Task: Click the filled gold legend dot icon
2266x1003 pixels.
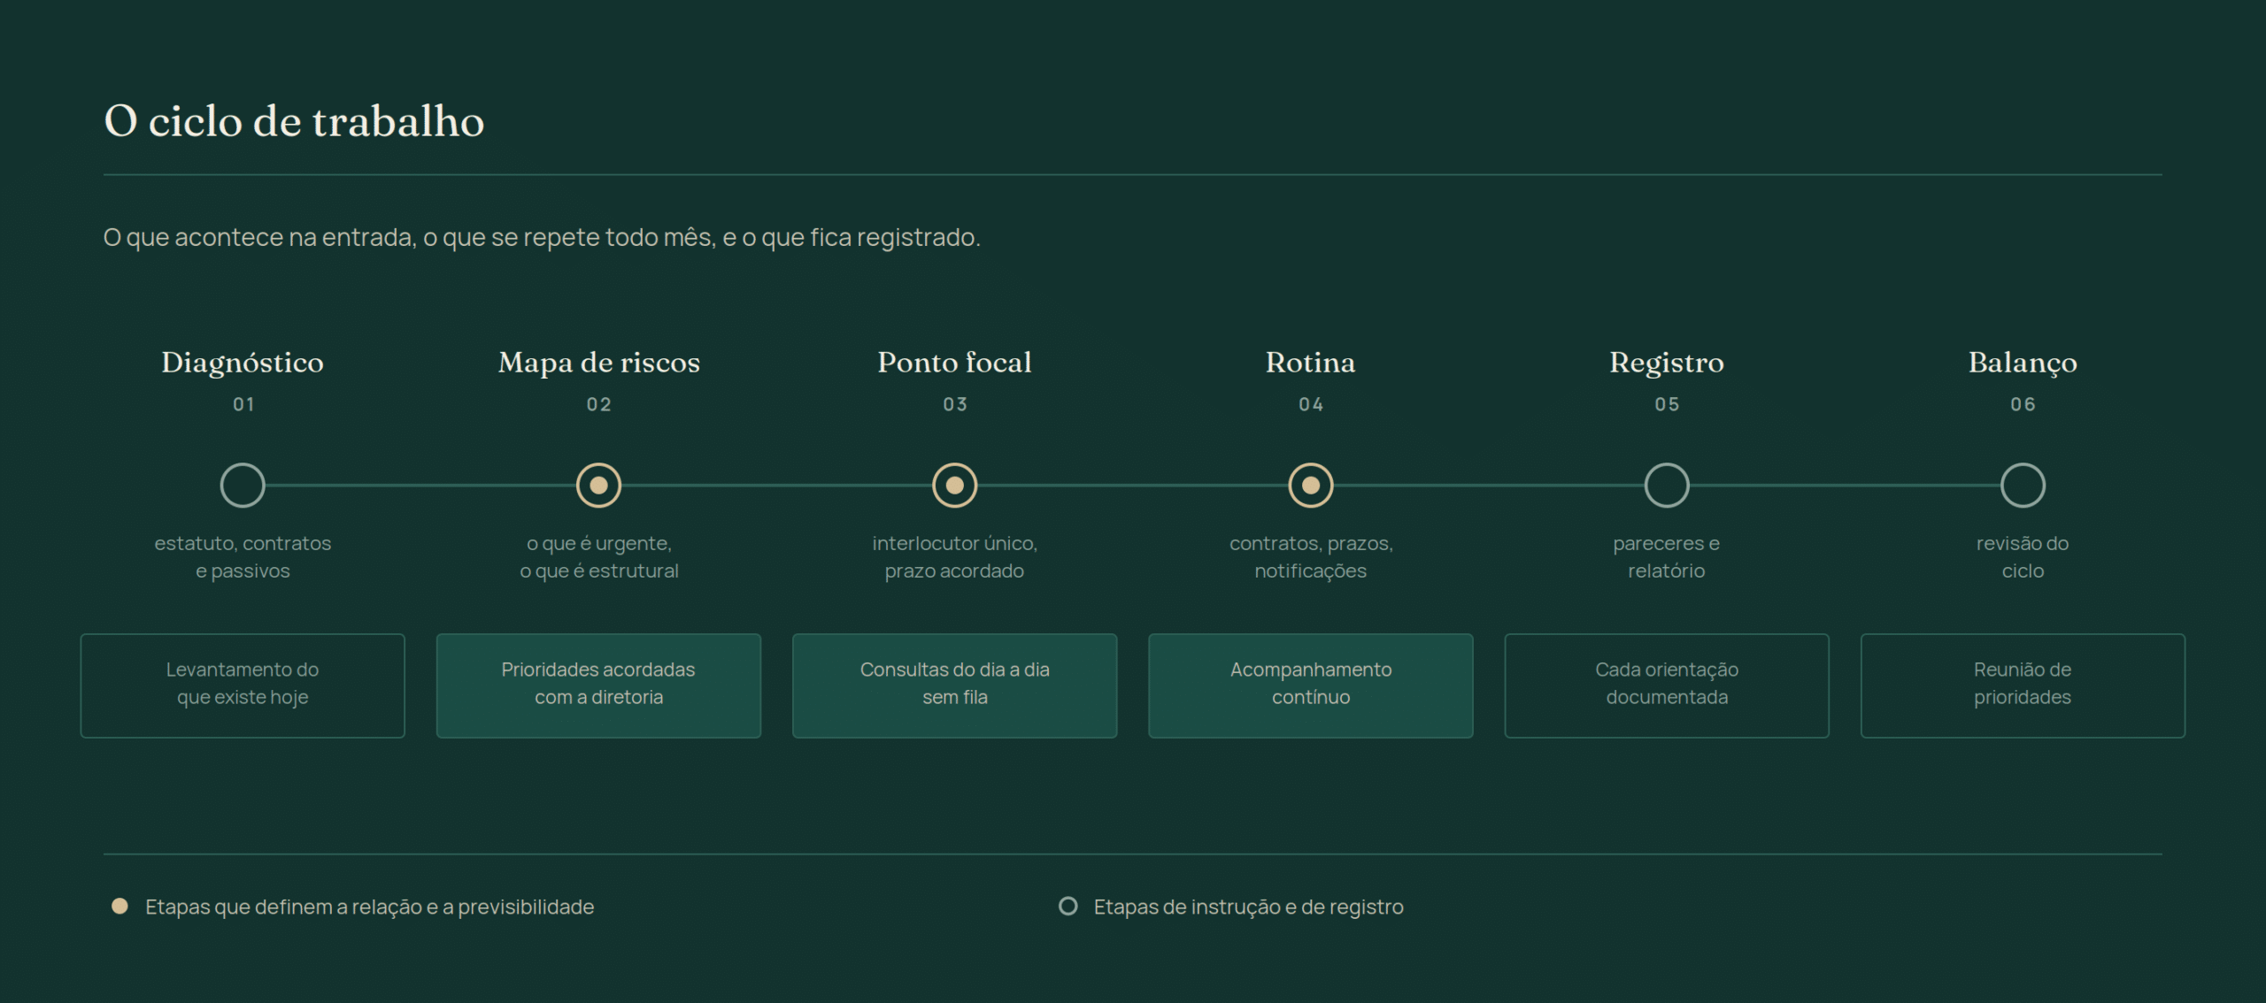Action: tap(119, 906)
